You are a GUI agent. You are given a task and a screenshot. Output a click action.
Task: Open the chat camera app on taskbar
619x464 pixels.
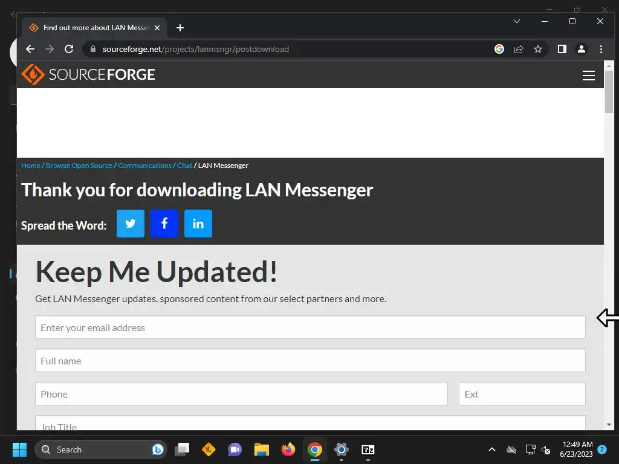tap(235, 449)
